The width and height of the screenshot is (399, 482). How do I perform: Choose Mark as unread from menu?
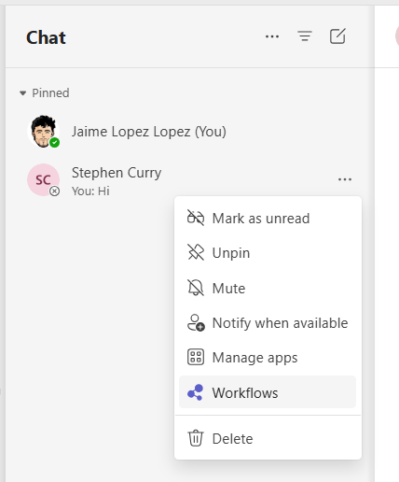(x=268, y=219)
